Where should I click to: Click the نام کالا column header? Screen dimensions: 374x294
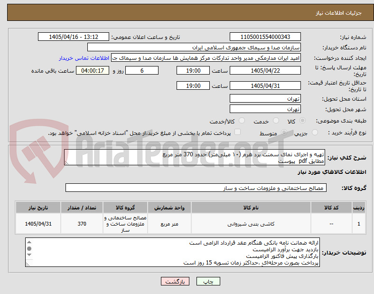point(251,208)
